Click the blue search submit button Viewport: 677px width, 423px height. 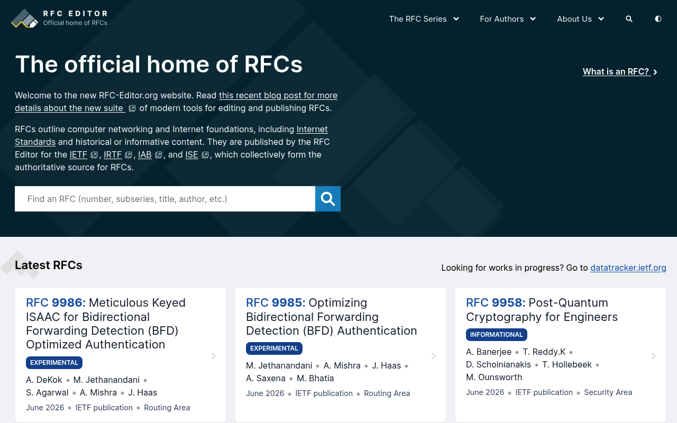point(328,199)
